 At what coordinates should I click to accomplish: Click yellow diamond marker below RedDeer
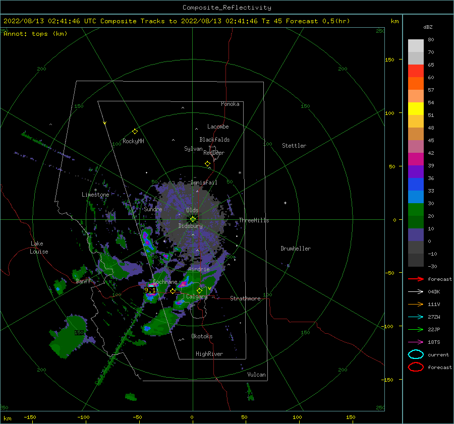pos(208,164)
